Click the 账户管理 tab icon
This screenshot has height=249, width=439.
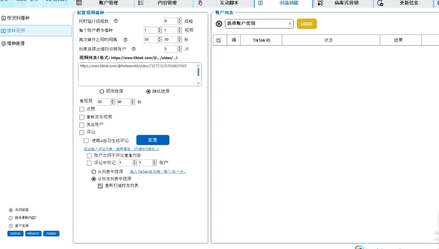click(x=79, y=3)
